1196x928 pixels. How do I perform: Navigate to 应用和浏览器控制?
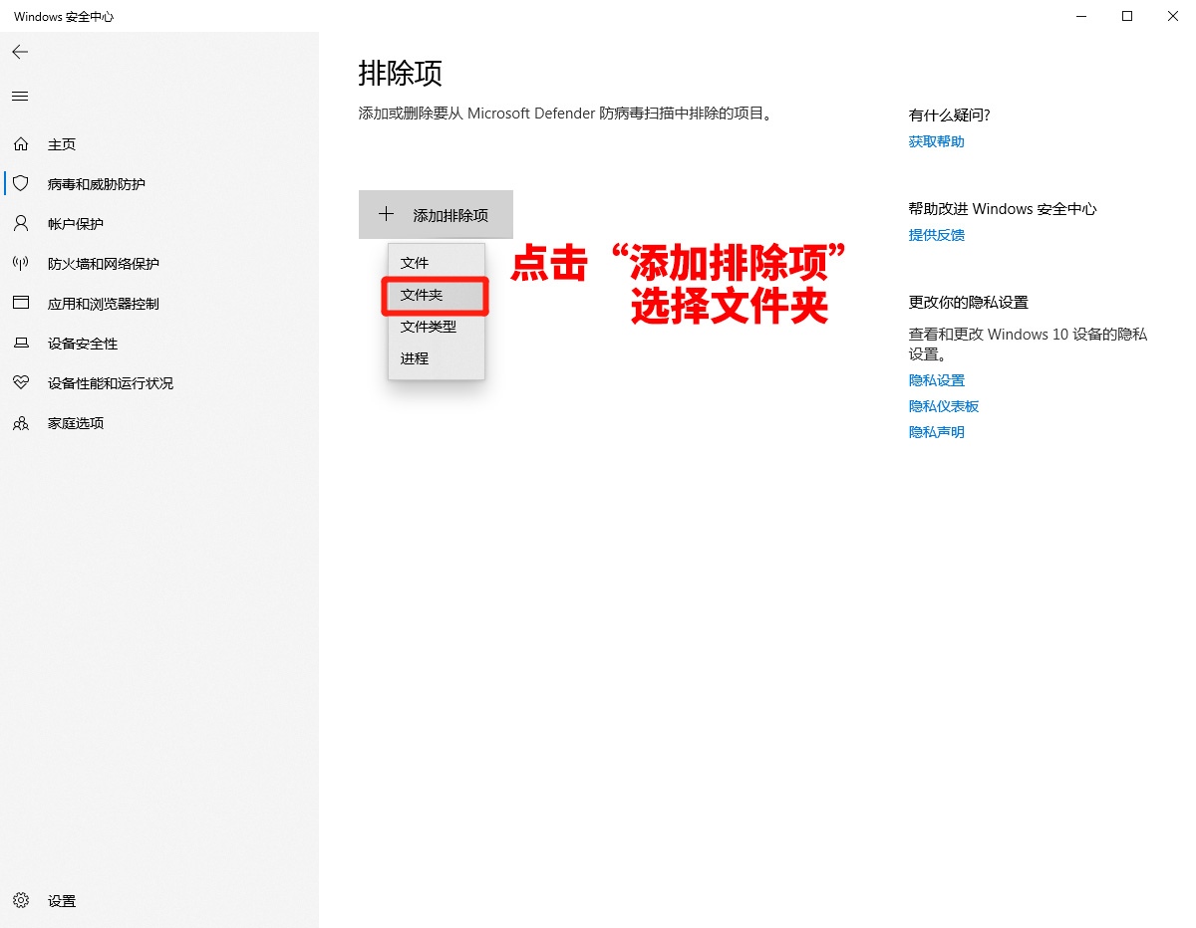[x=104, y=304]
